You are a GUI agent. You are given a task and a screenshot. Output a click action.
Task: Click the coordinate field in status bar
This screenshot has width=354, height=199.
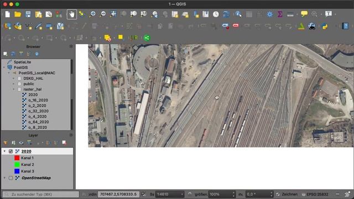pos(118,194)
